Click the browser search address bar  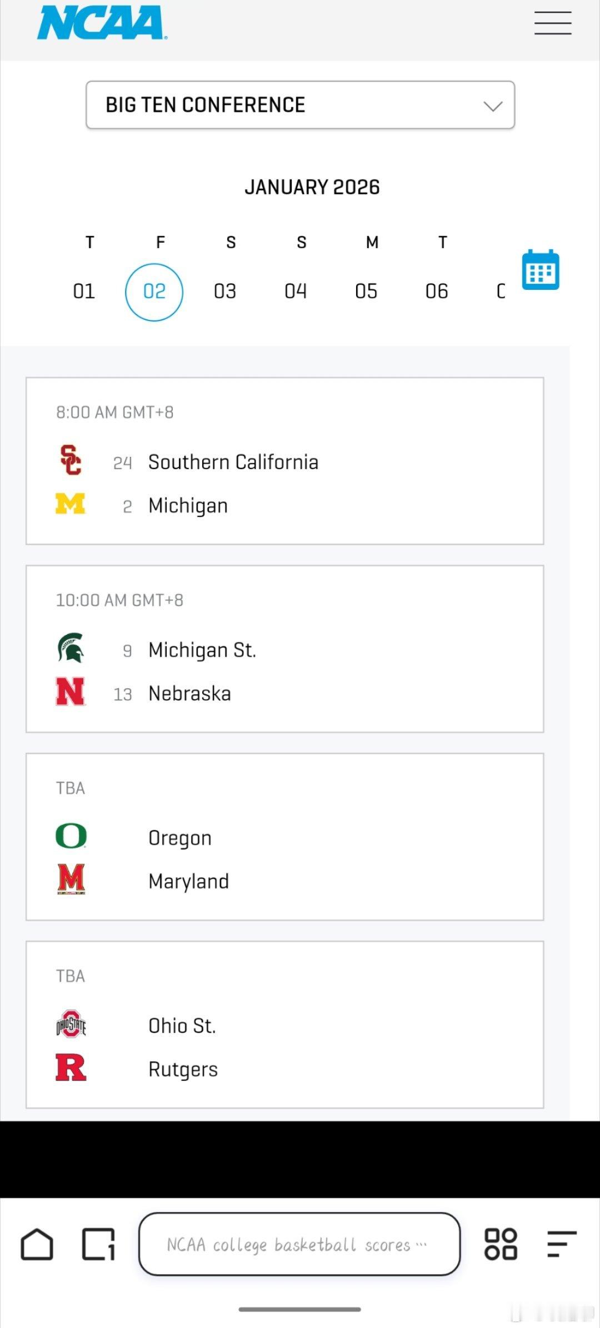click(x=299, y=1244)
